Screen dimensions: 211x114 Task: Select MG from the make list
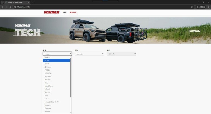(x=57, y=95)
